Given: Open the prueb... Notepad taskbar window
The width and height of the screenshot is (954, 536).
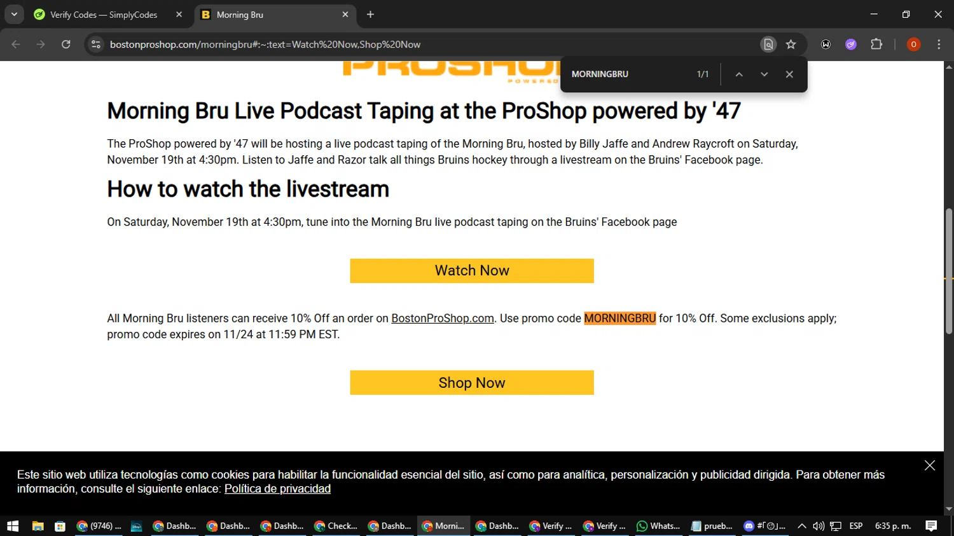Looking at the screenshot, I should [712, 526].
